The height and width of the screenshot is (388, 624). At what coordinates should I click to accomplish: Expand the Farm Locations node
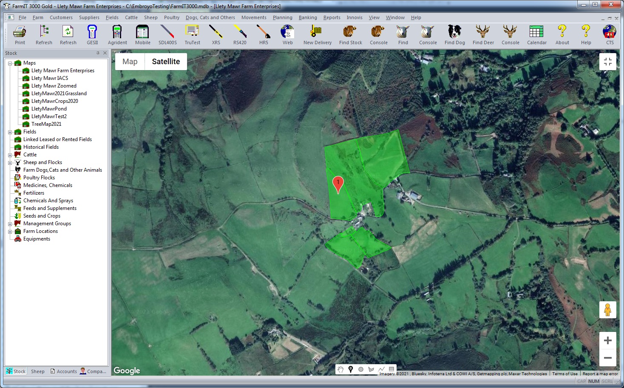pyautogui.click(x=10, y=232)
